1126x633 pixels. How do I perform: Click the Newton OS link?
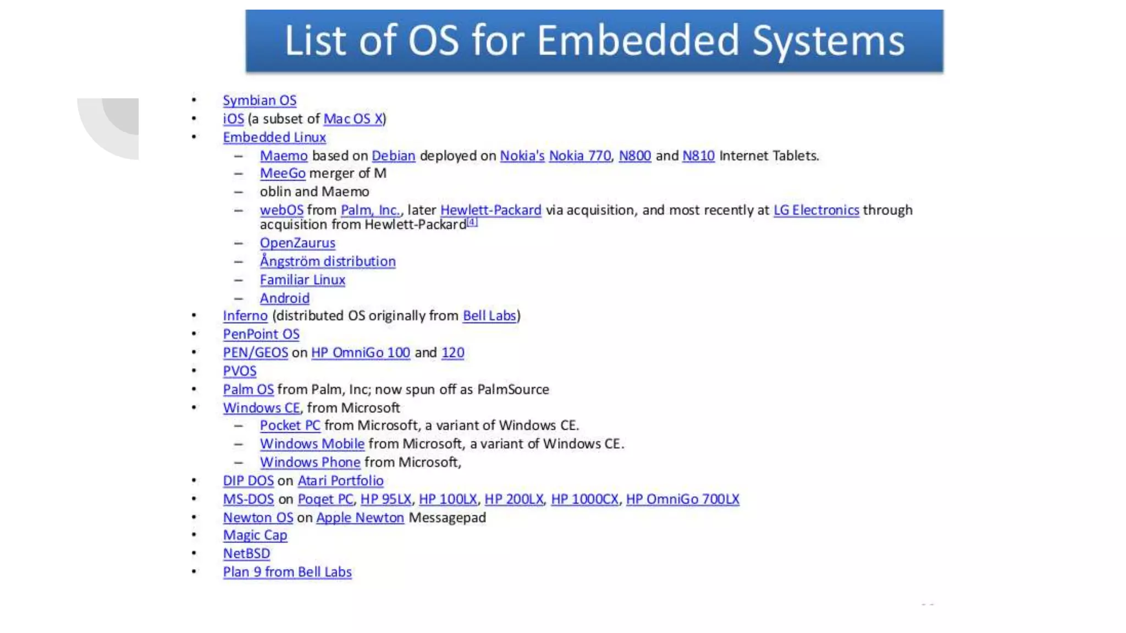[x=258, y=518]
